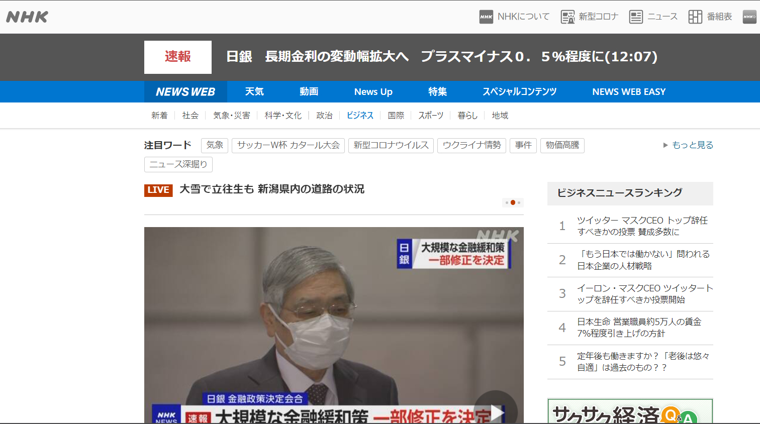Click the red LIVE badge
Image resolution: width=760 pixels, height=424 pixels.
(158, 190)
